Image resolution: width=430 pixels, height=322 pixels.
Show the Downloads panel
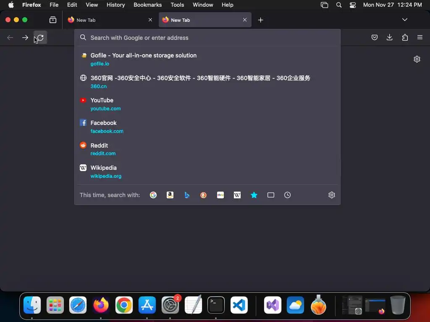tap(389, 37)
